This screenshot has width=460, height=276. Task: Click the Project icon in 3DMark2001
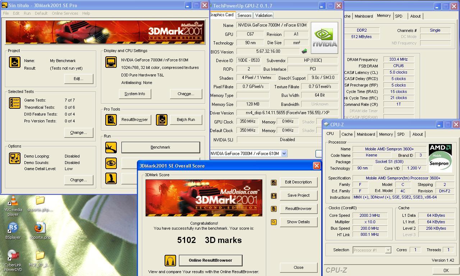point(15,62)
